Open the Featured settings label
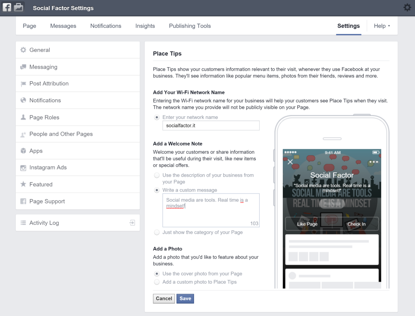Image resolution: width=415 pixels, height=316 pixels. (x=41, y=184)
